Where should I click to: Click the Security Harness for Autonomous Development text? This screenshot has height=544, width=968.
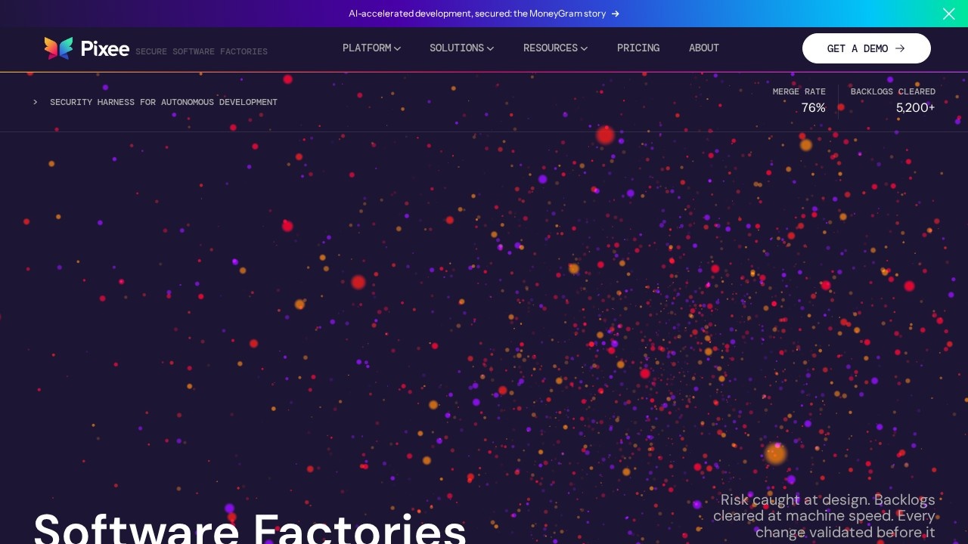163,102
